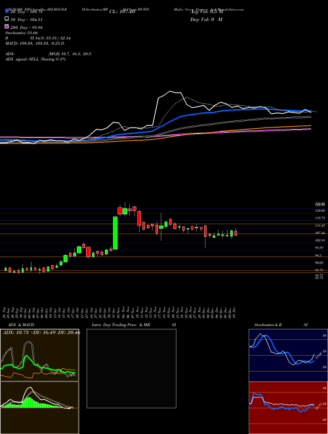Open the ADX indicator mini chart

[39, 355]
